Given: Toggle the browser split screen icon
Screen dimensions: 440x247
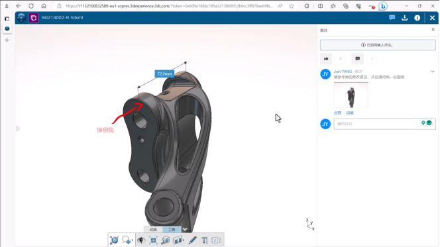Looking at the screenshot, I should pos(320,6).
